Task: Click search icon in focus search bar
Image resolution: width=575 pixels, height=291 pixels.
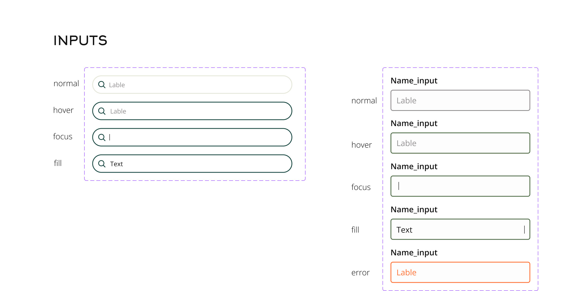Action: 102,137
